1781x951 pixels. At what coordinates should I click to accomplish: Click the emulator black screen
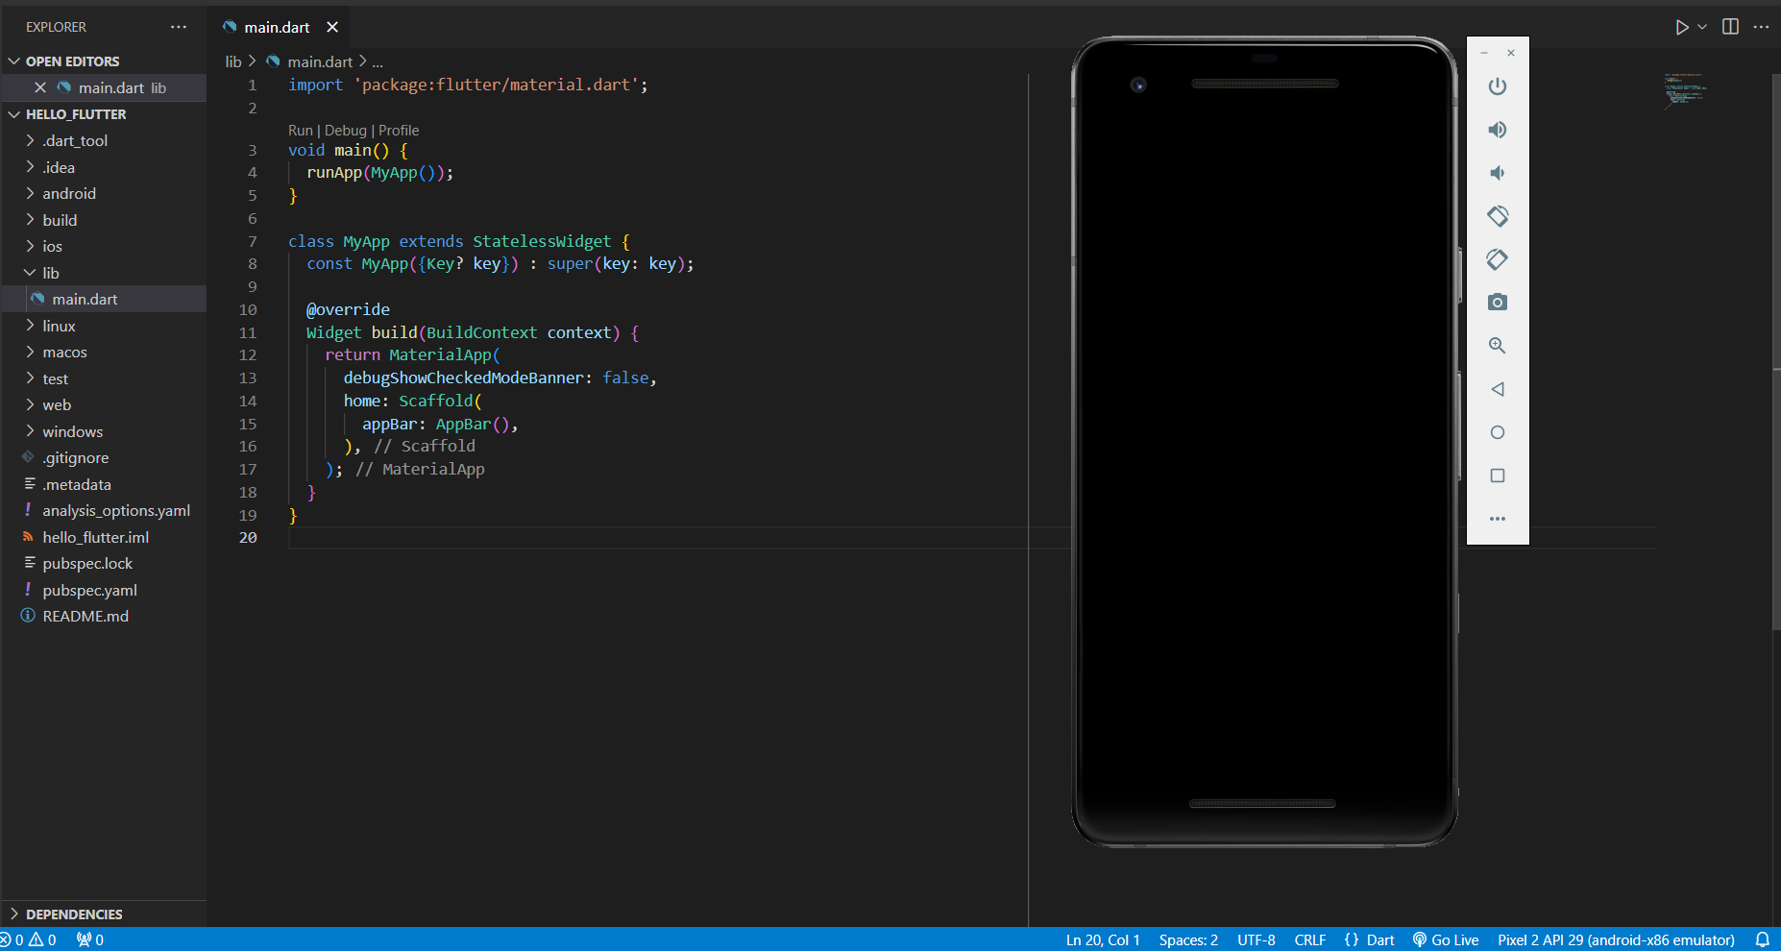(1264, 442)
